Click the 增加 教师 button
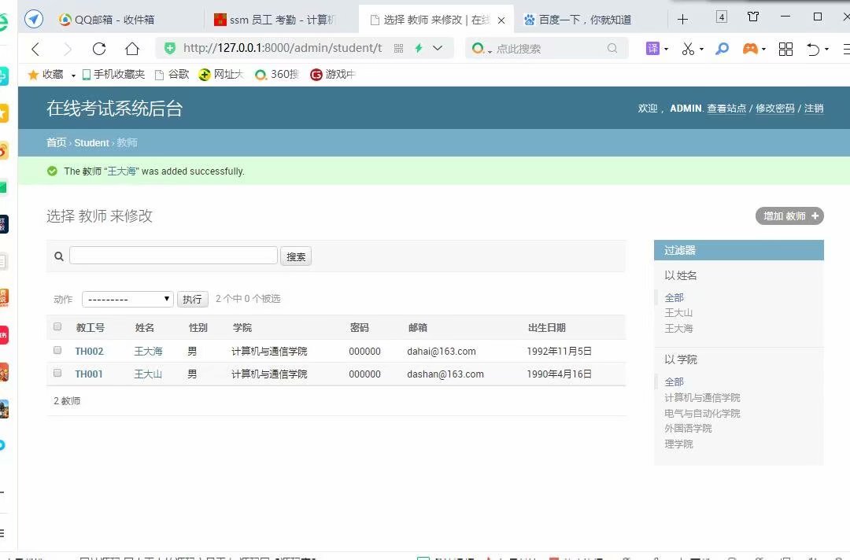 point(790,216)
